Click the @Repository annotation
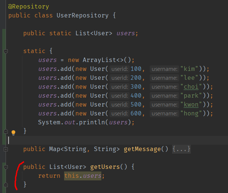The image size is (228, 193). pos(28,7)
